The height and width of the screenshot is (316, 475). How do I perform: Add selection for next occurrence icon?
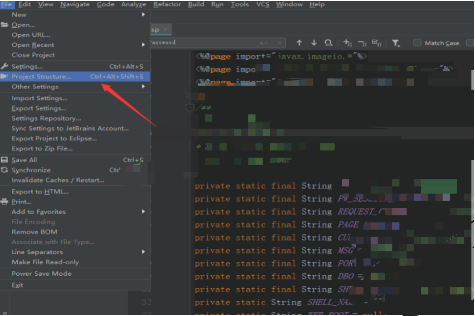click(x=347, y=43)
